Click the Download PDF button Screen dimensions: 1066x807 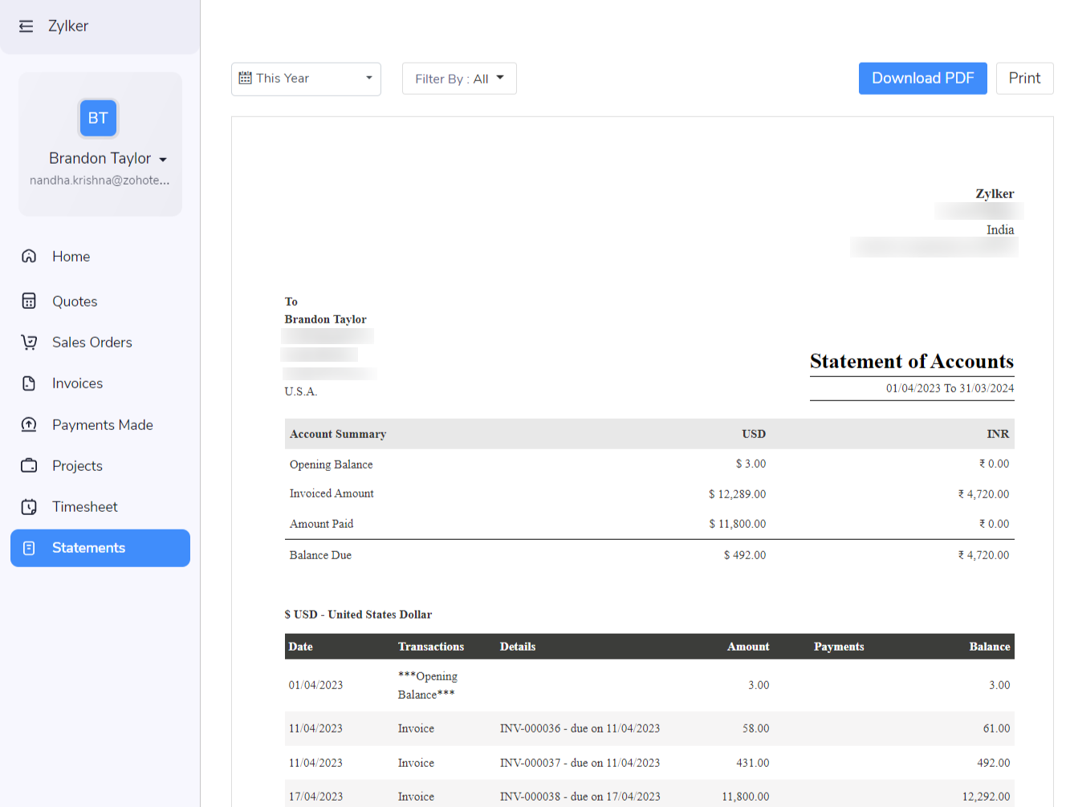pos(922,78)
